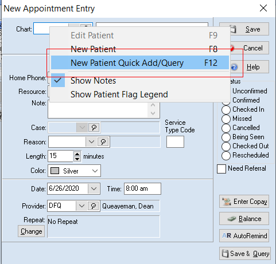Click the Case lookup magnifier icon
Screen dimensions: 276x264
(94, 127)
